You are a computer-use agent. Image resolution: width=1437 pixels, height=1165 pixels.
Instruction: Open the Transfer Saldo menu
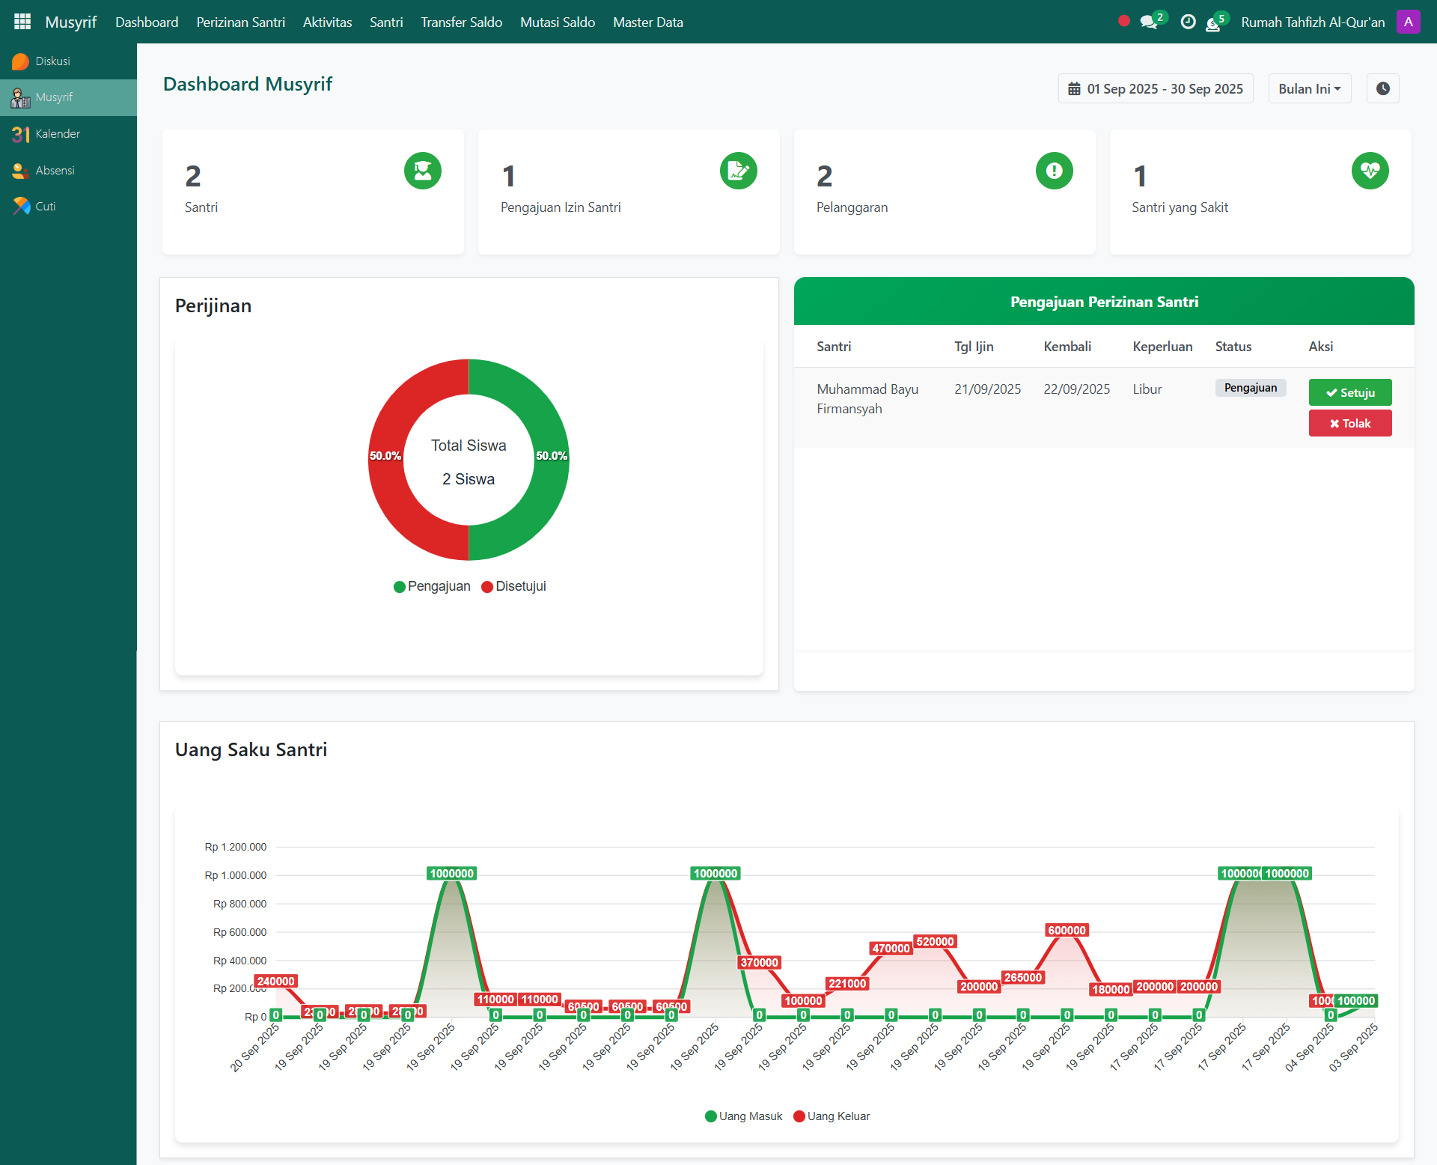(461, 22)
